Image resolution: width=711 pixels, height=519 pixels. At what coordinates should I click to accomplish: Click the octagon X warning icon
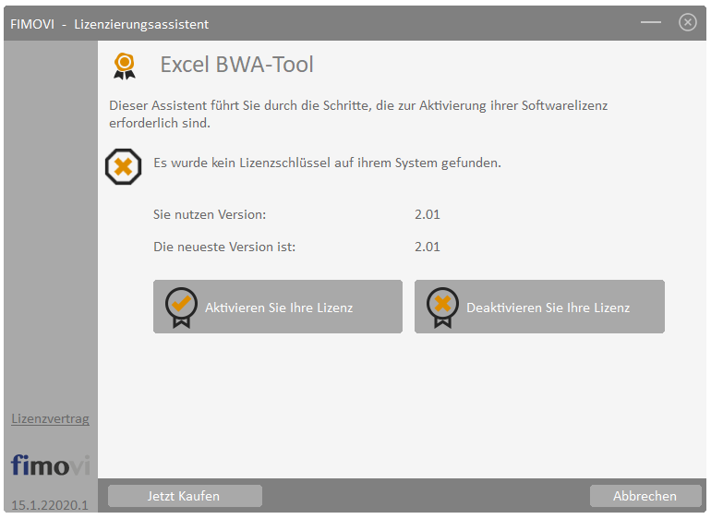pyautogui.click(x=124, y=166)
